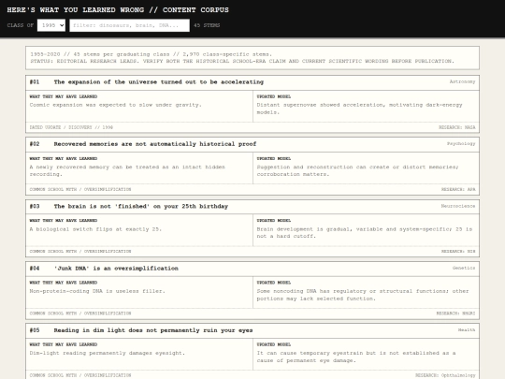Click 'WHAT THEY MAY HAVE LEARNED' heading in stem #05

(64, 344)
